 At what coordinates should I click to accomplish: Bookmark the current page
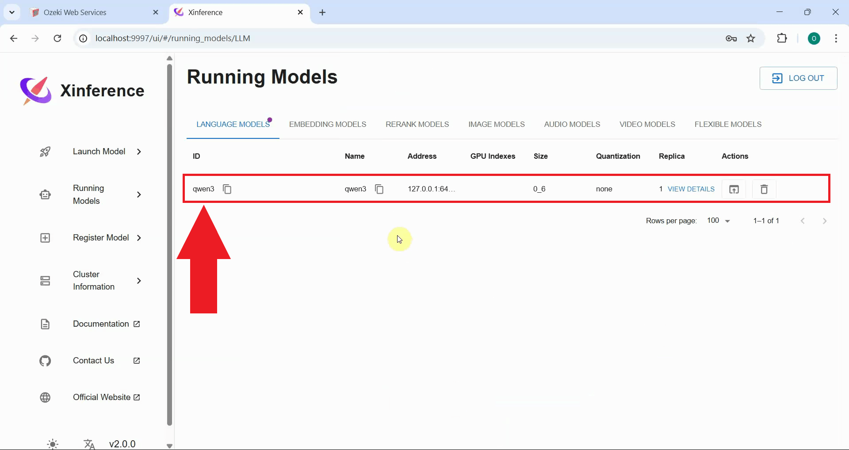point(751,38)
